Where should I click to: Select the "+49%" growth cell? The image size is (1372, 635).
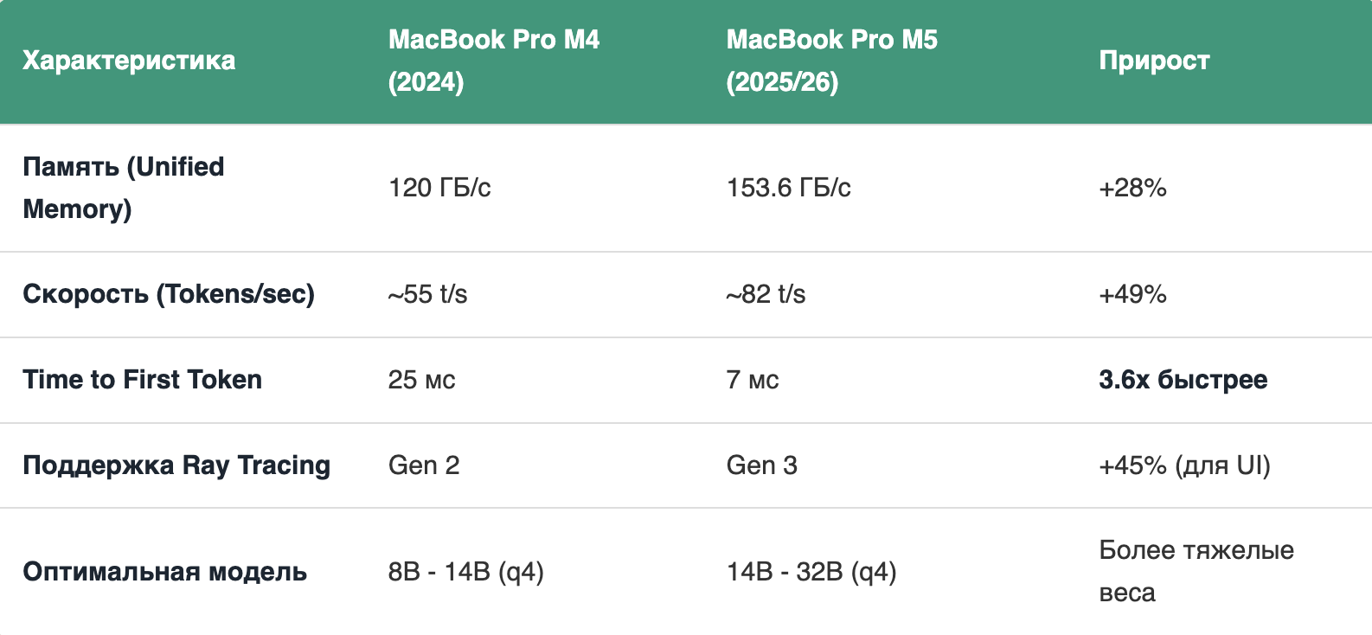1132,294
